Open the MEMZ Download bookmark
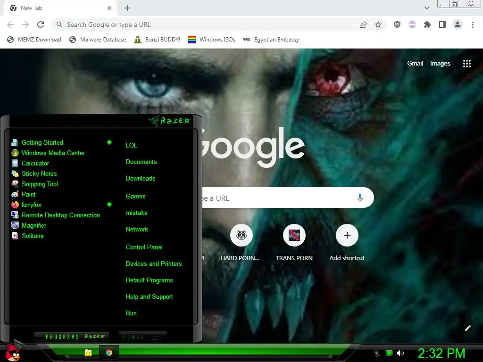The image size is (483, 362). [x=34, y=40]
